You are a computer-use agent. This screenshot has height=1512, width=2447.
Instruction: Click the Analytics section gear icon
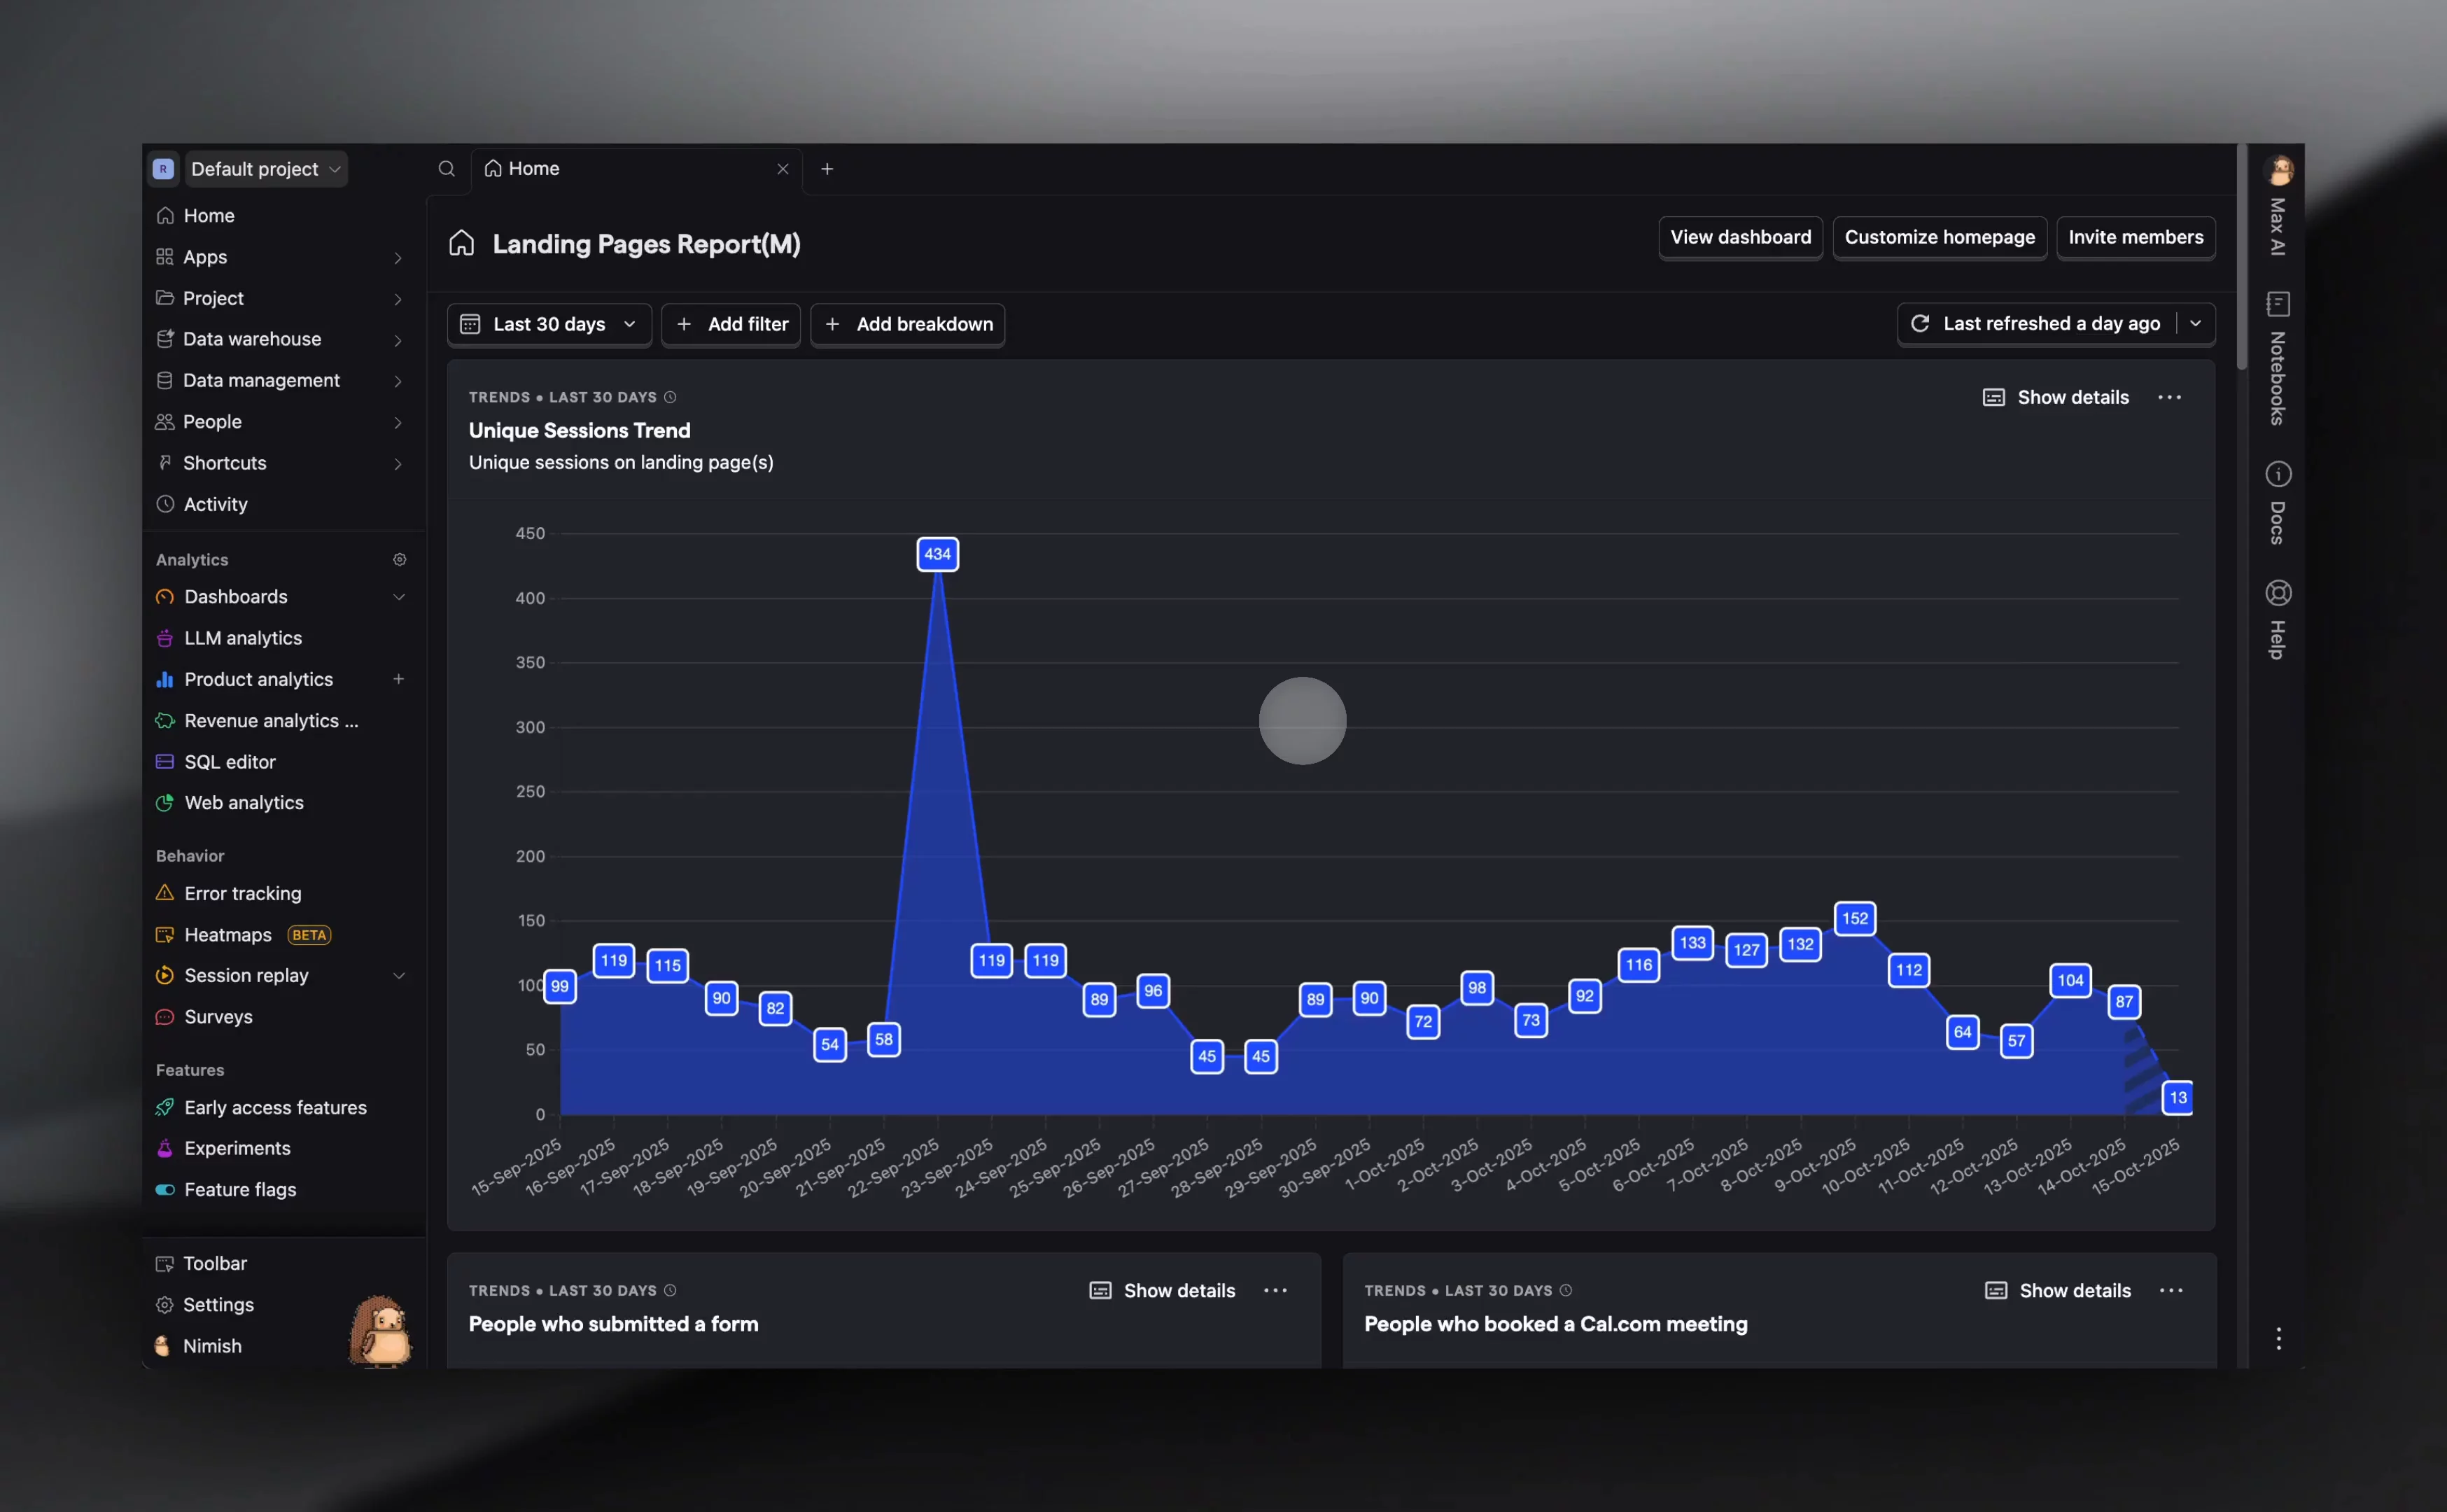(399, 560)
